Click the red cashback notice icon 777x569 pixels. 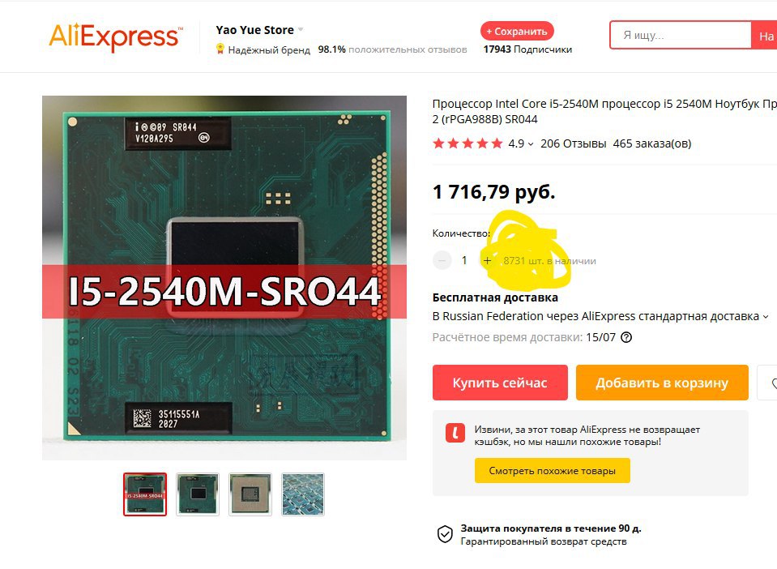tap(455, 433)
